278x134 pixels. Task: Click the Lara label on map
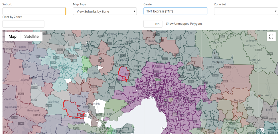pos(110,114)
